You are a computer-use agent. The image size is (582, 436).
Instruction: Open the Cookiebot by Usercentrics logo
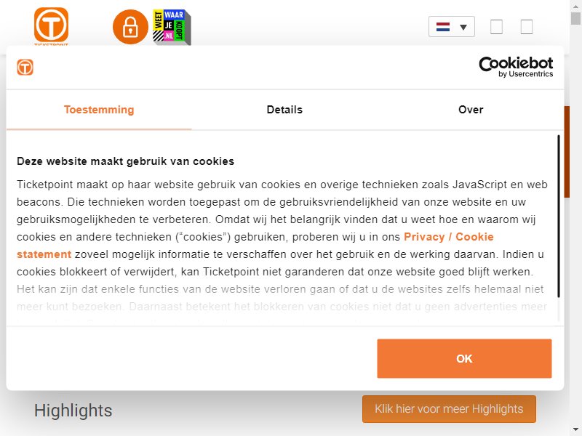516,67
